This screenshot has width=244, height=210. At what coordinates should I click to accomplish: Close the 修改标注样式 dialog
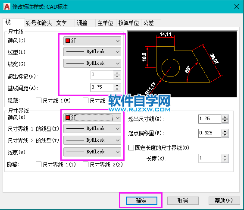coord(237,6)
